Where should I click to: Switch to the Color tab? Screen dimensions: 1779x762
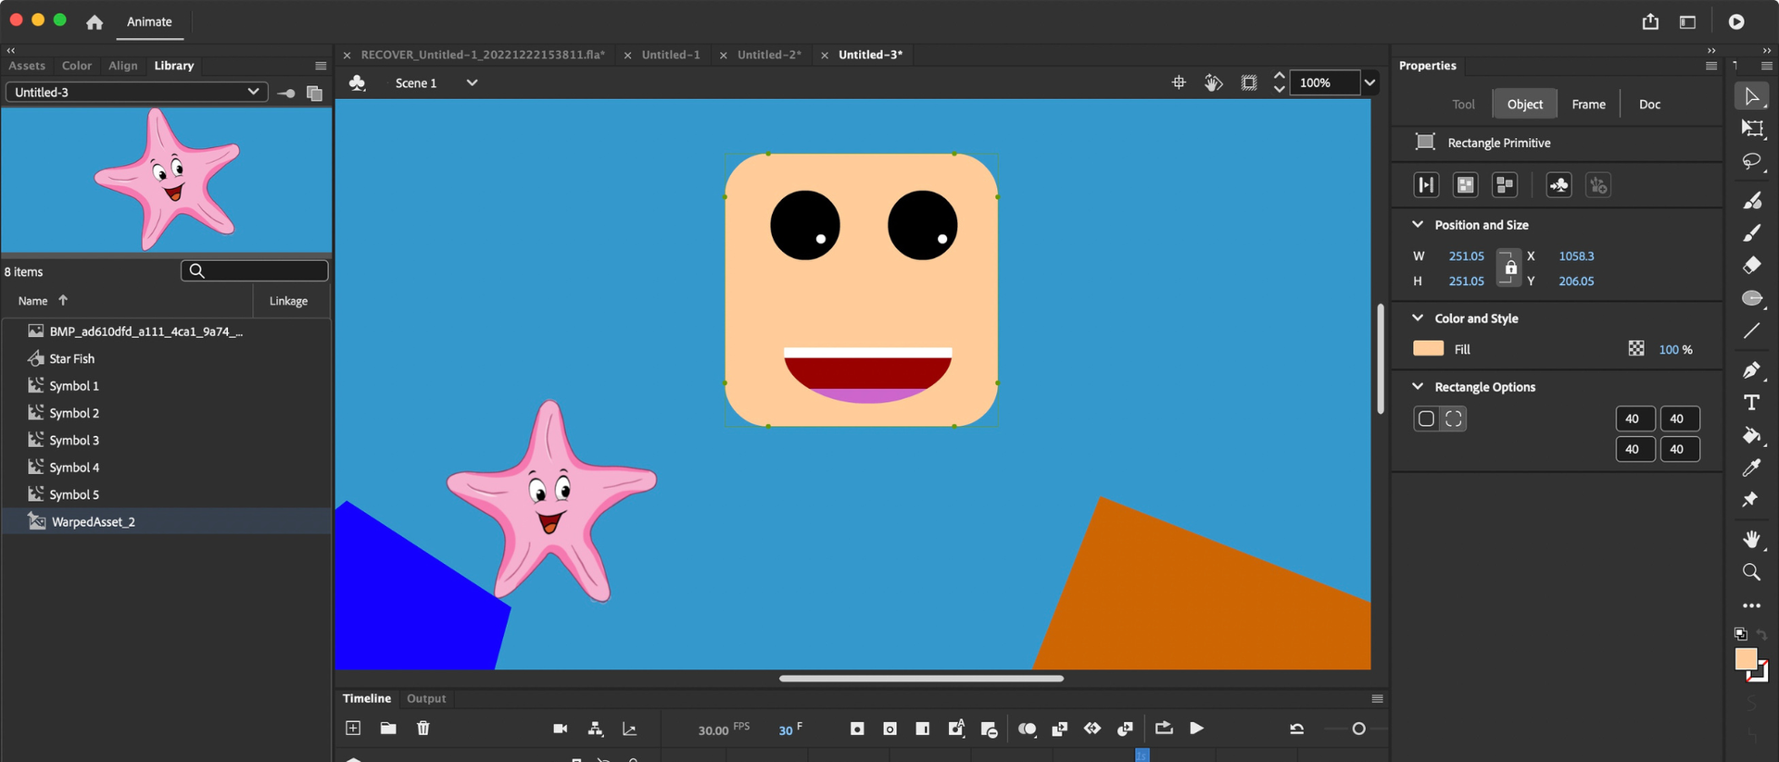tap(77, 66)
